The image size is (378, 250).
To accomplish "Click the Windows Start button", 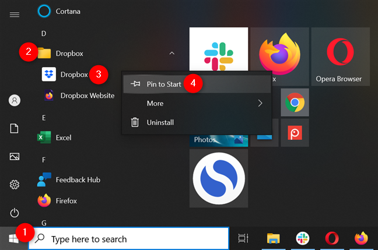I will point(14,239).
